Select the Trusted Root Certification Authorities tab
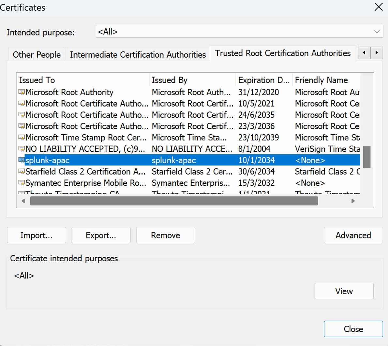The image size is (388, 346). [283, 53]
